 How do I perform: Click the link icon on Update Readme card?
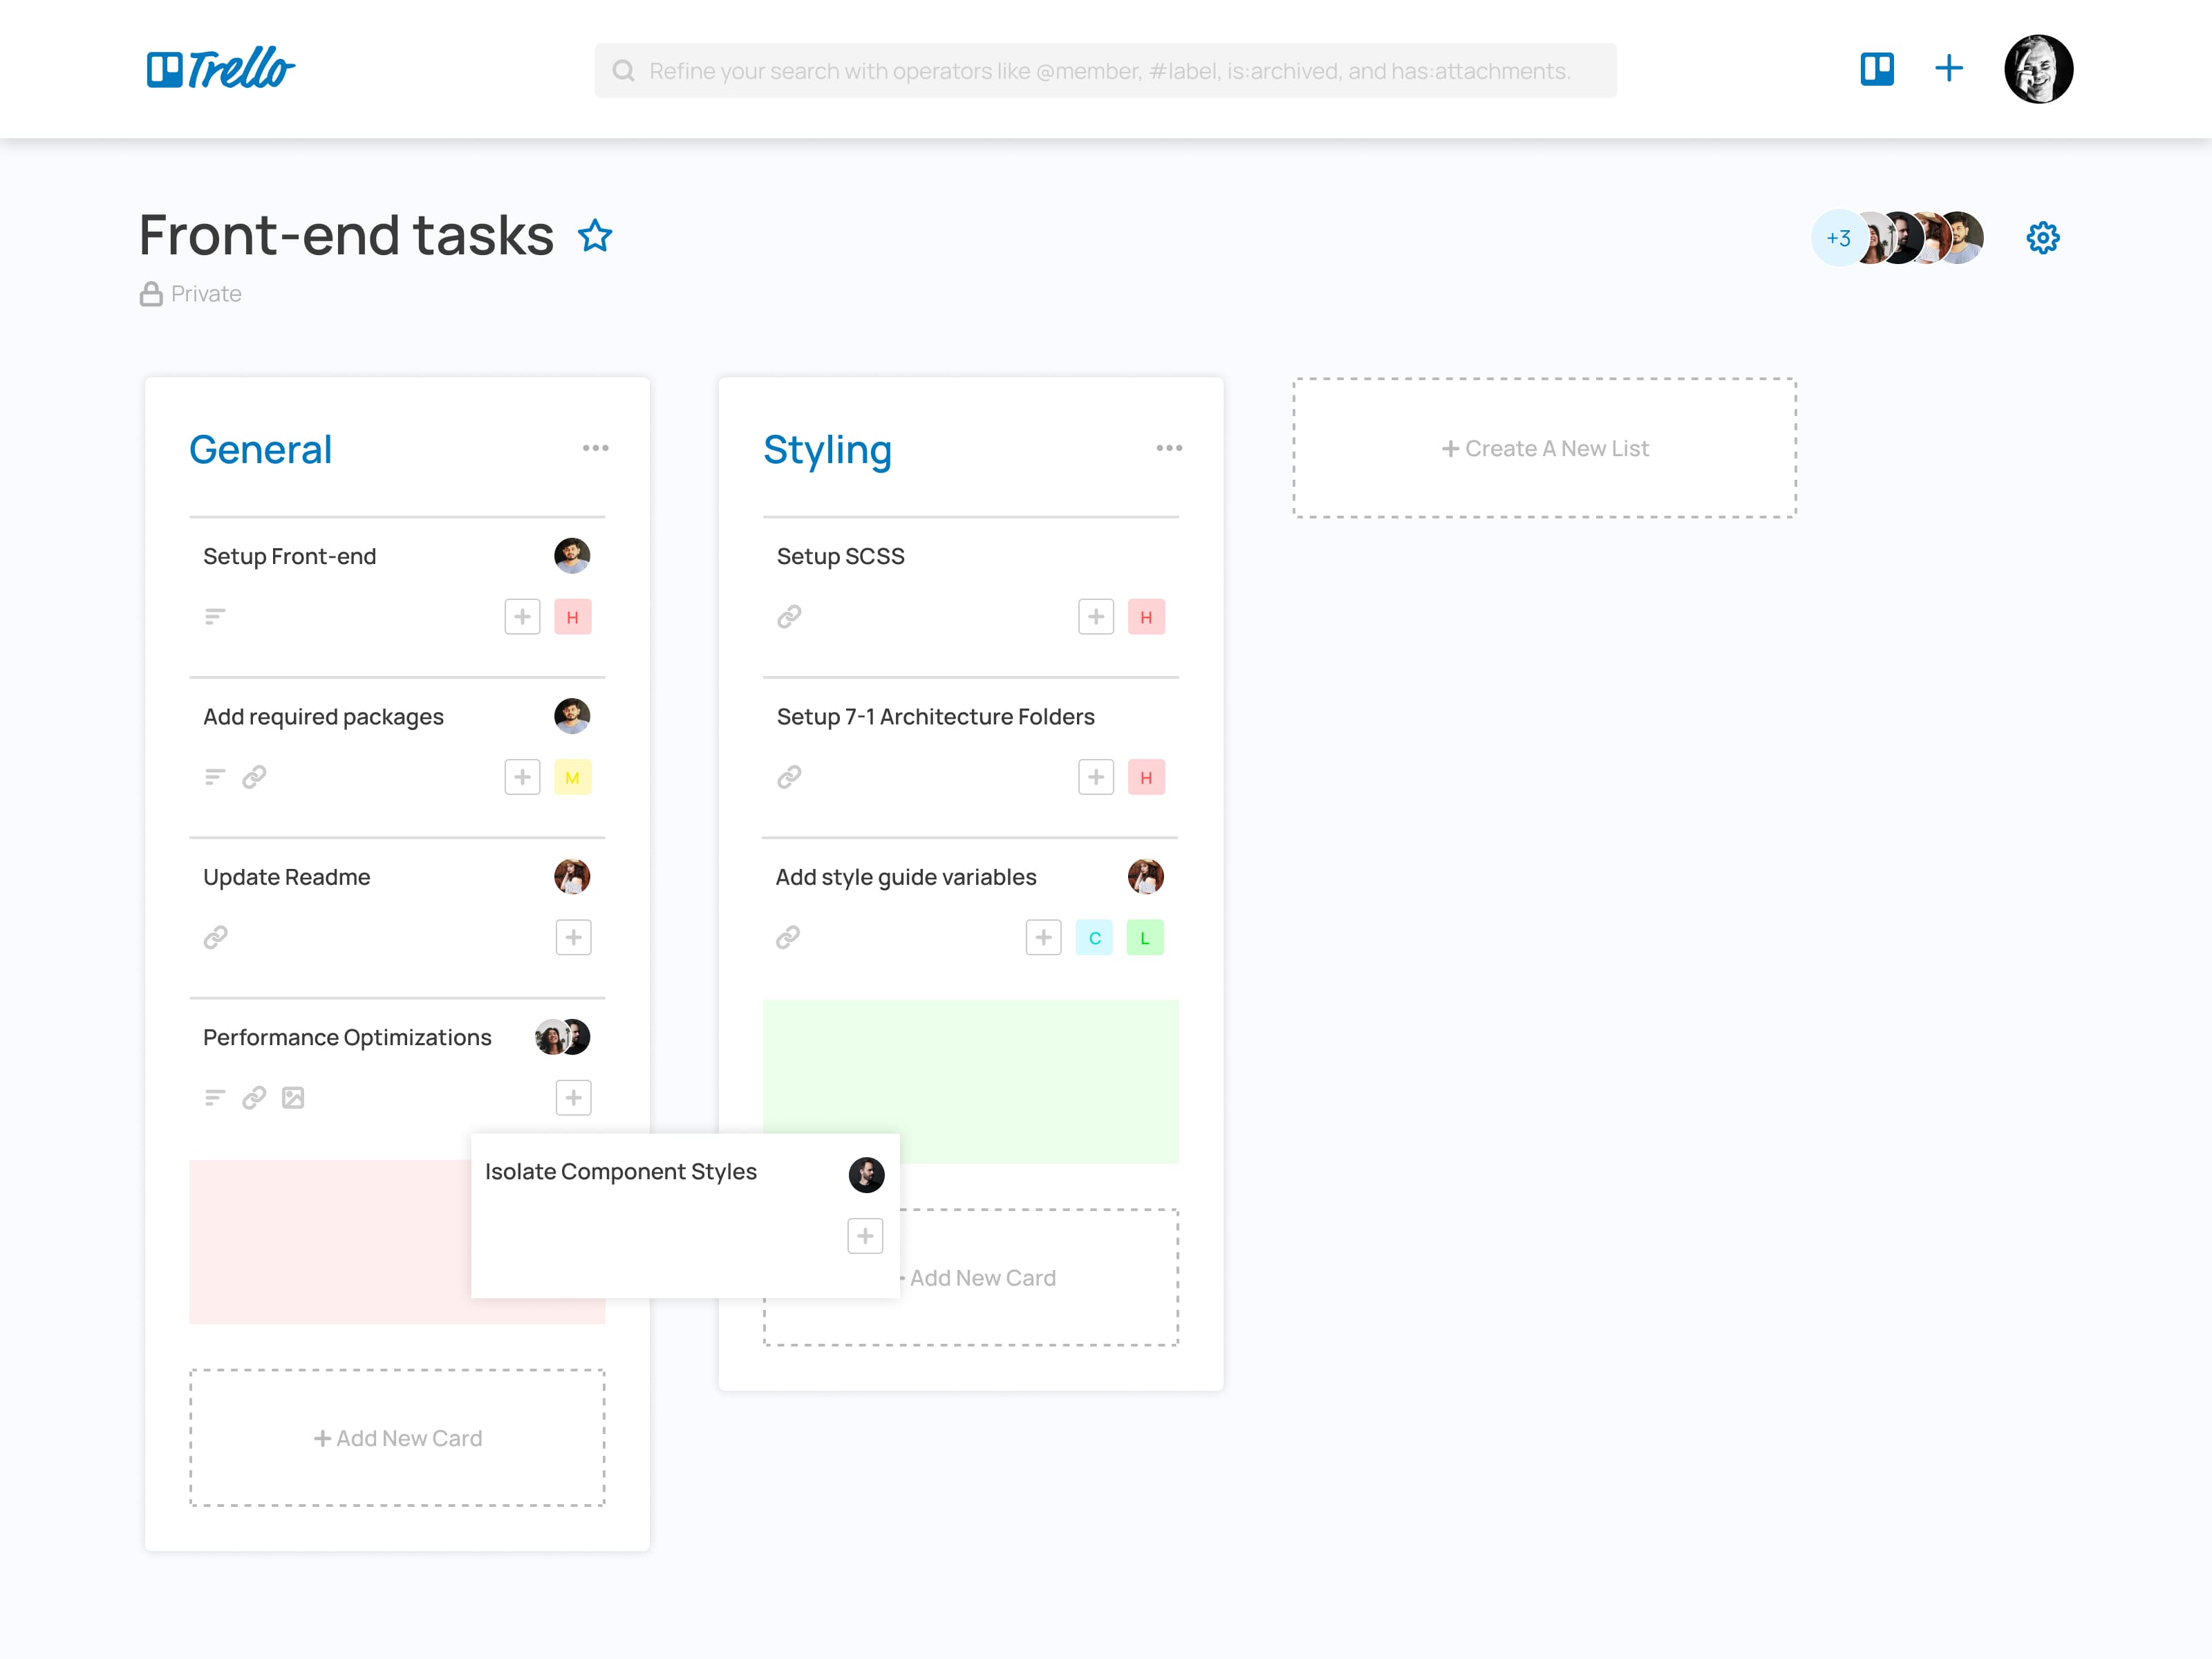(x=215, y=937)
